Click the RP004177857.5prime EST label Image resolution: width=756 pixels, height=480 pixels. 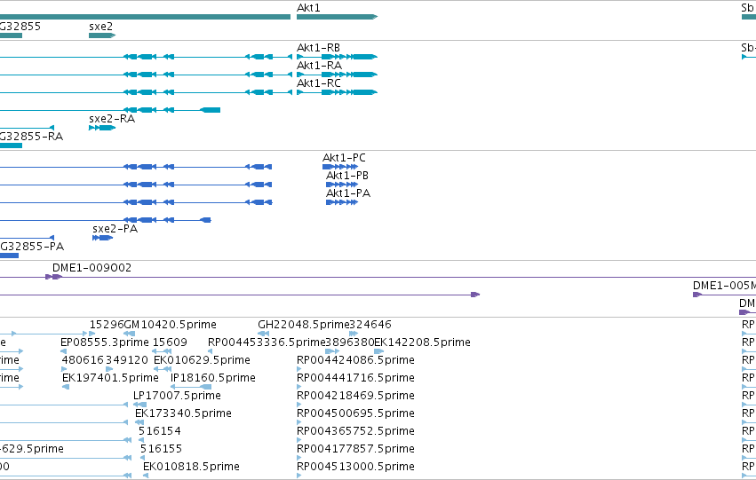tap(356, 449)
